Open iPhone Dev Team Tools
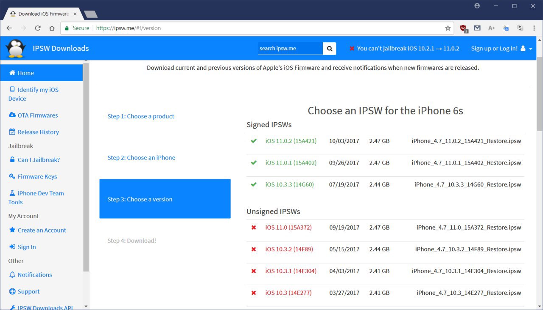This screenshot has height=310, width=543. [36, 198]
